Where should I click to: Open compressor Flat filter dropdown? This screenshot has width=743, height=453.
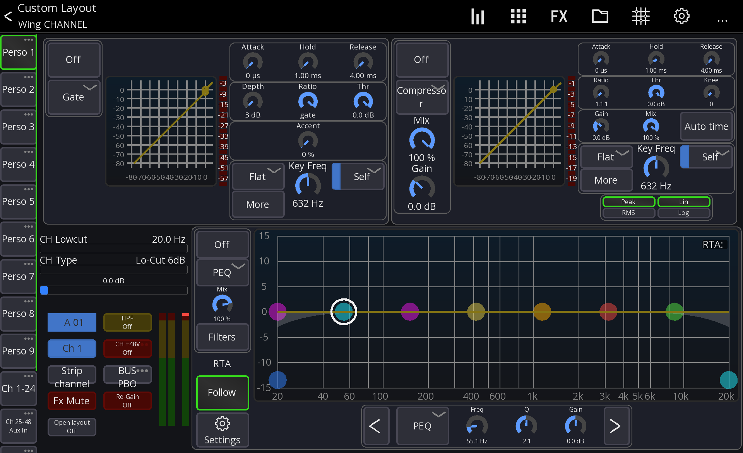point(606,157)
